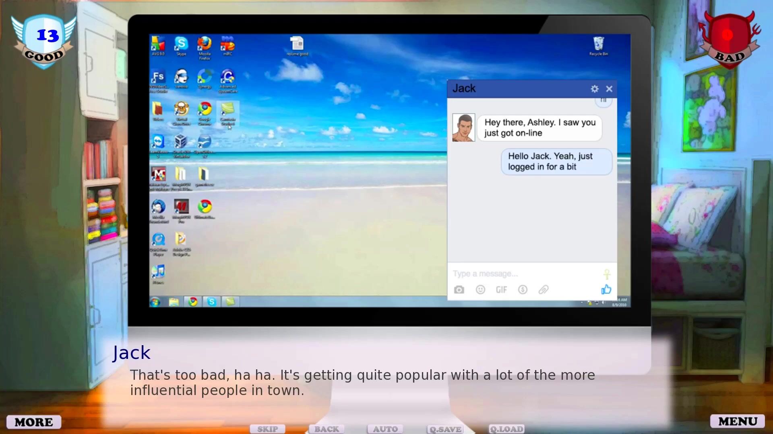The image size is (773, 434).
Task: Open the emoji smiley picker
Action: click(480, 290)
